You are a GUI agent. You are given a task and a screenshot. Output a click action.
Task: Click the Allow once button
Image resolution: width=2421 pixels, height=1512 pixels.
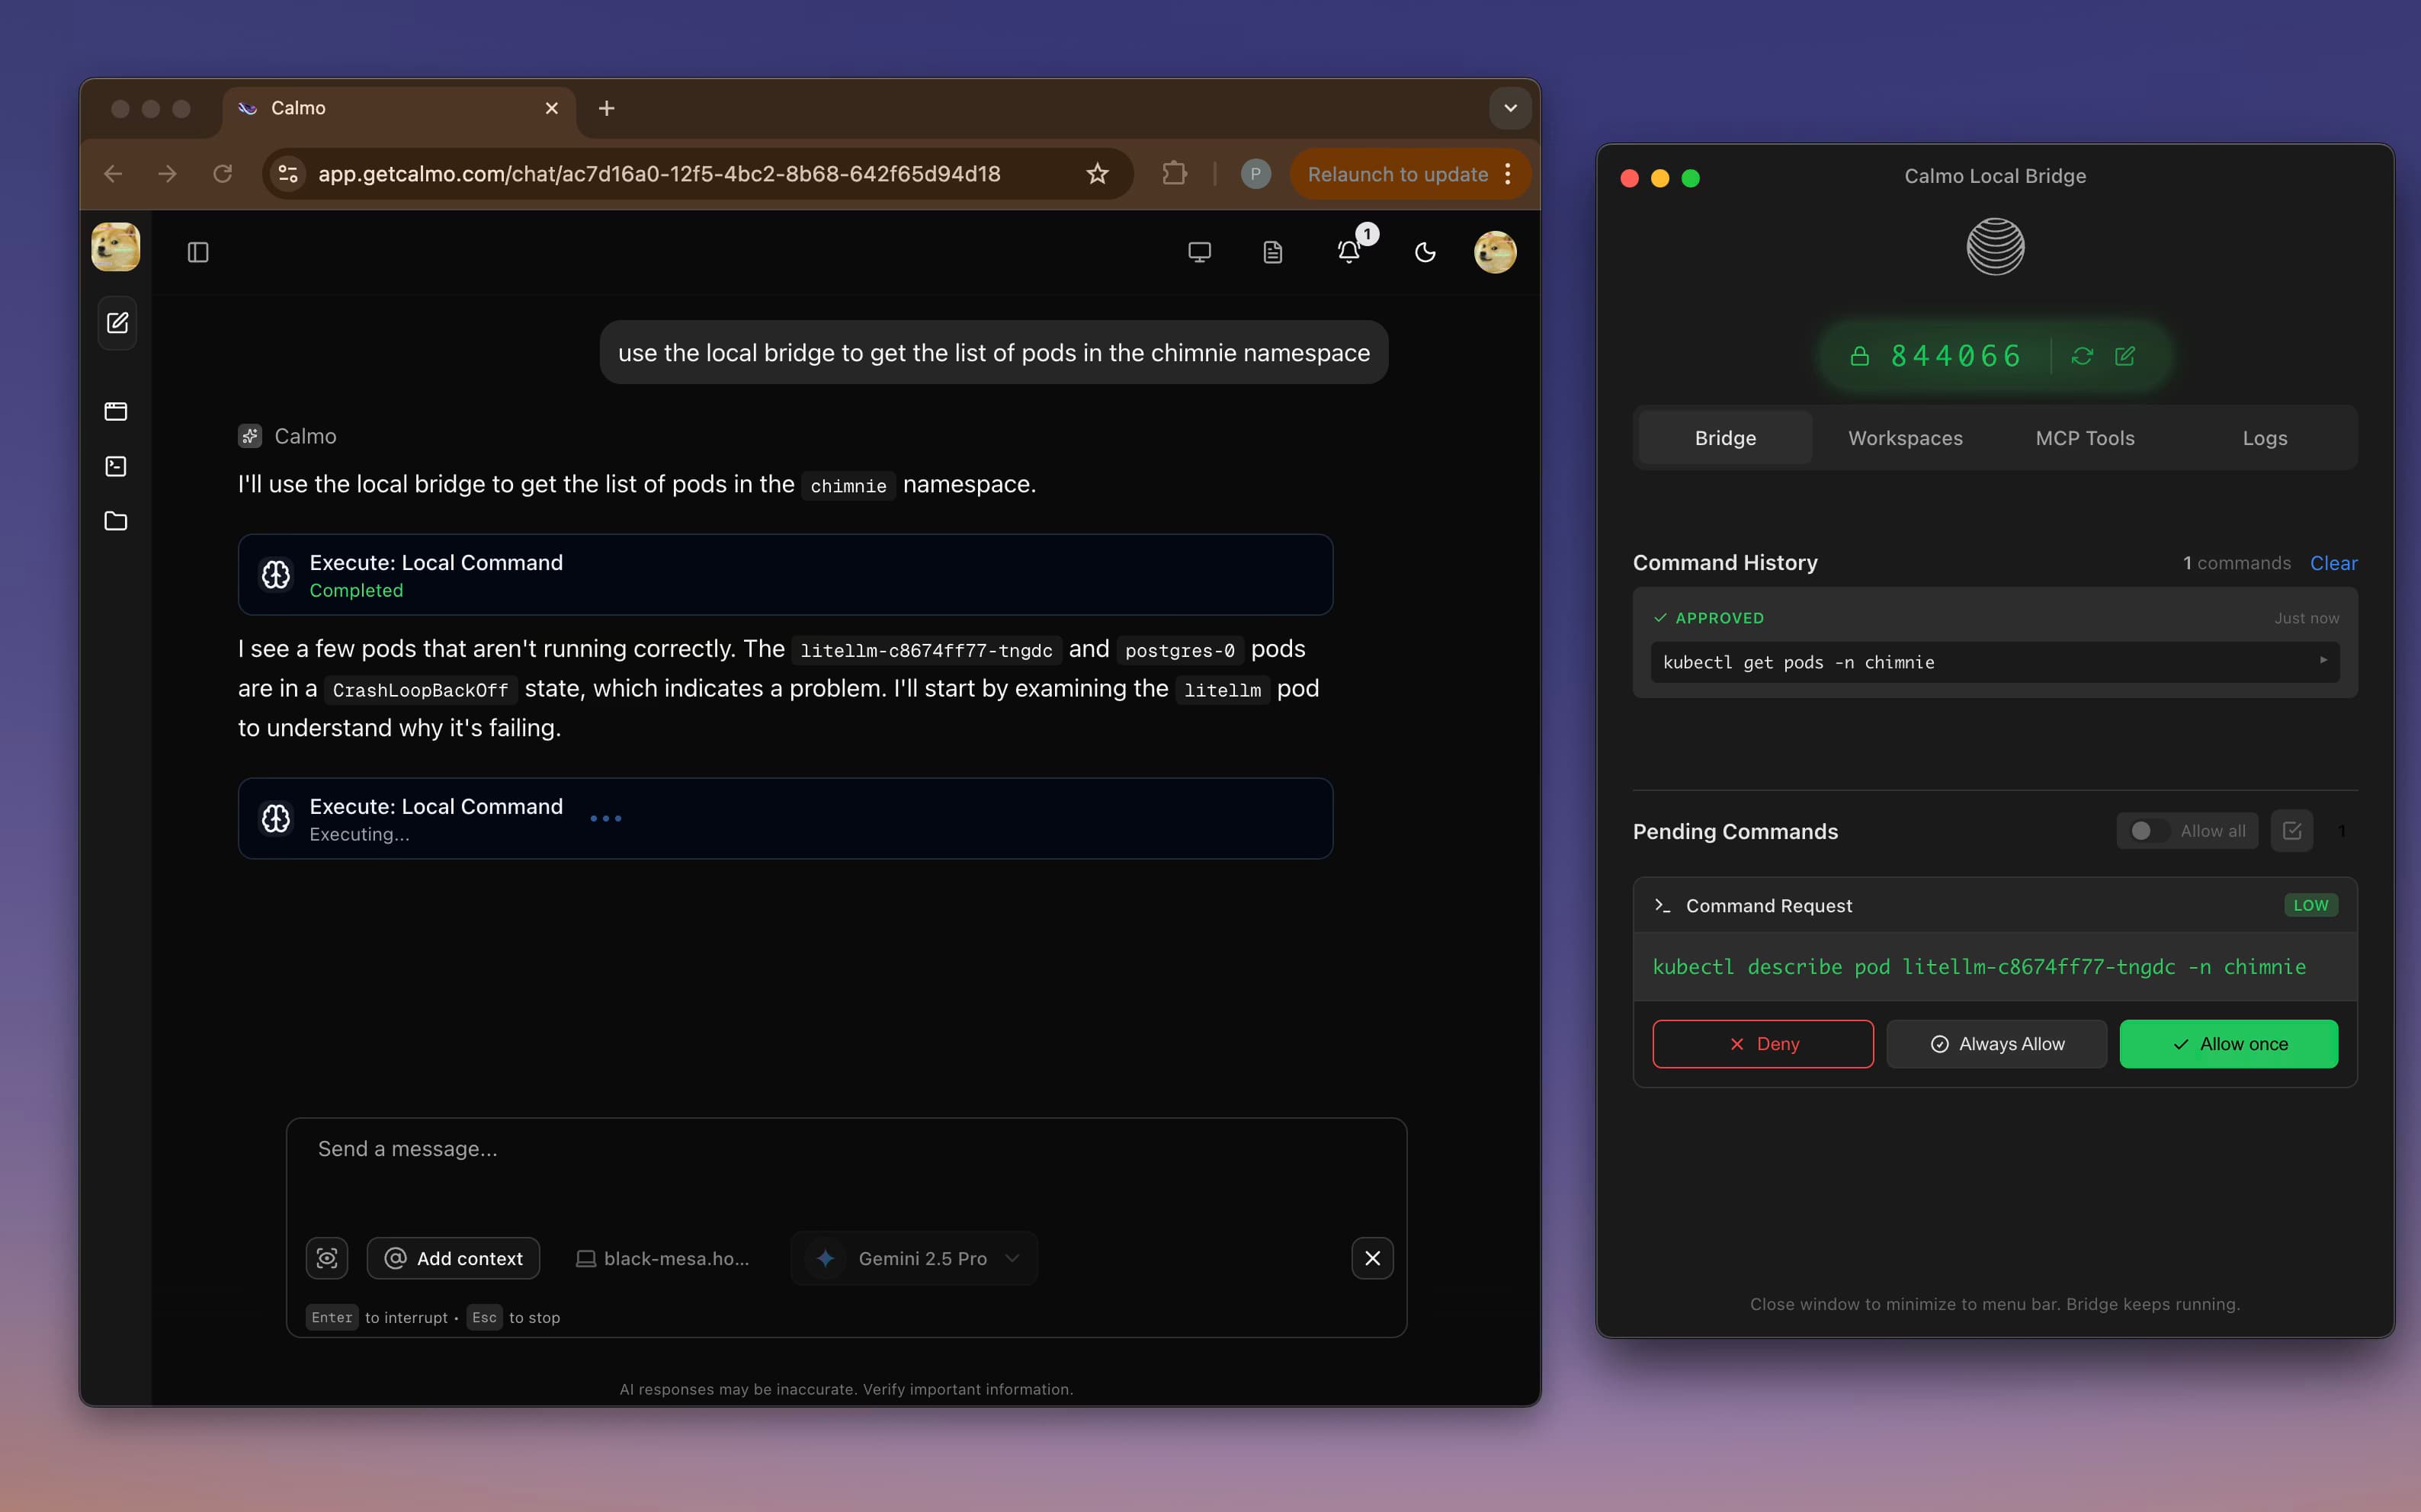click(x=2228, y=1044)
